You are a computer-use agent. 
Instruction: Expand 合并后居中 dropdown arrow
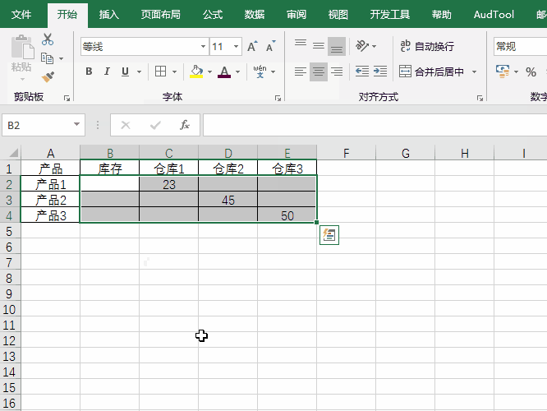pyautogui.click(x=475, y=72)
